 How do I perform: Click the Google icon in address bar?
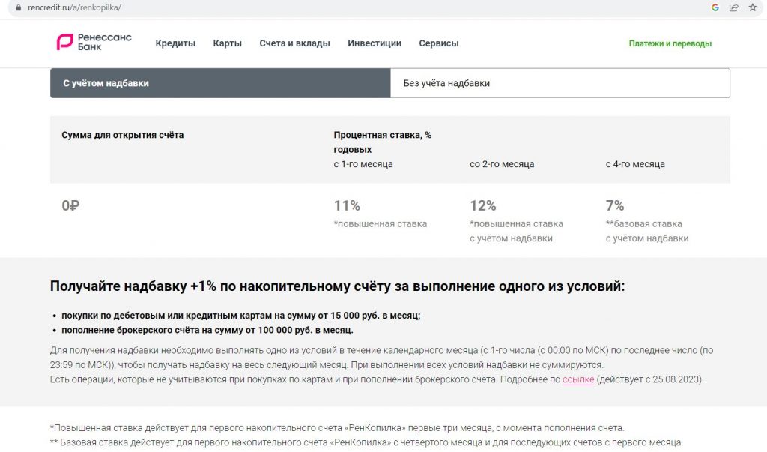click(x=715, y=7)
